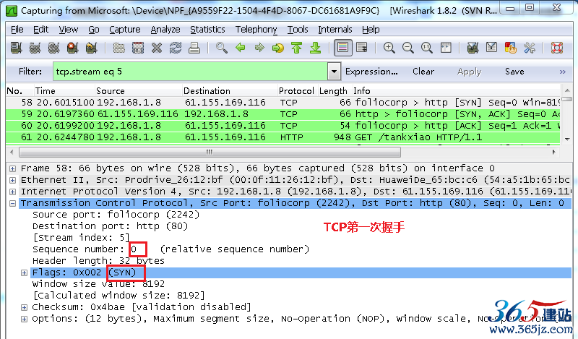Edit display filters icon

492,48
